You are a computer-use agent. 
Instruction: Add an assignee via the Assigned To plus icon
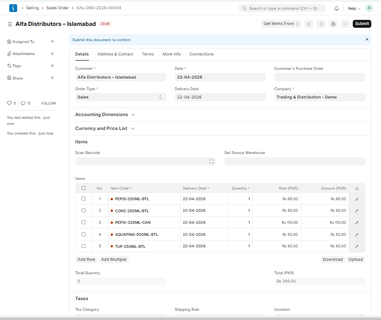tap(52, 41)
